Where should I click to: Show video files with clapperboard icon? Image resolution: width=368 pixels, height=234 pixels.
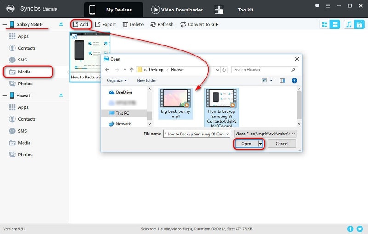coord(359,24)
